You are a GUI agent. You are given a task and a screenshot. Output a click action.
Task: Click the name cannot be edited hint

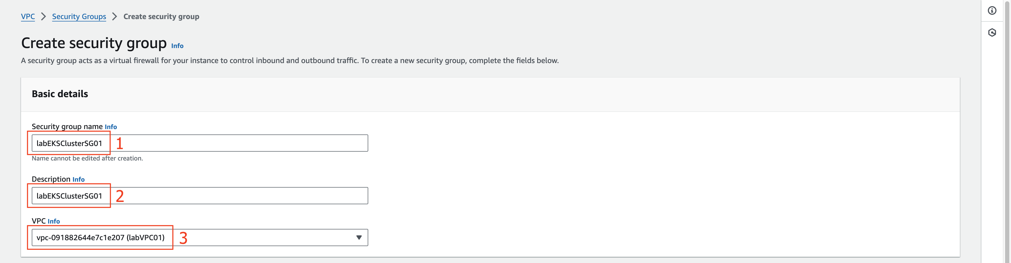87,159
